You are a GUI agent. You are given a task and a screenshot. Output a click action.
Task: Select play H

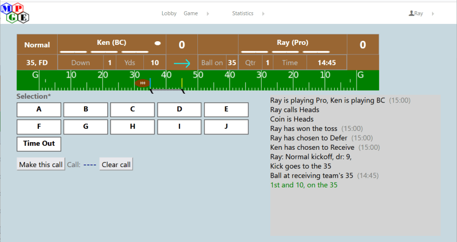point(132,127)
